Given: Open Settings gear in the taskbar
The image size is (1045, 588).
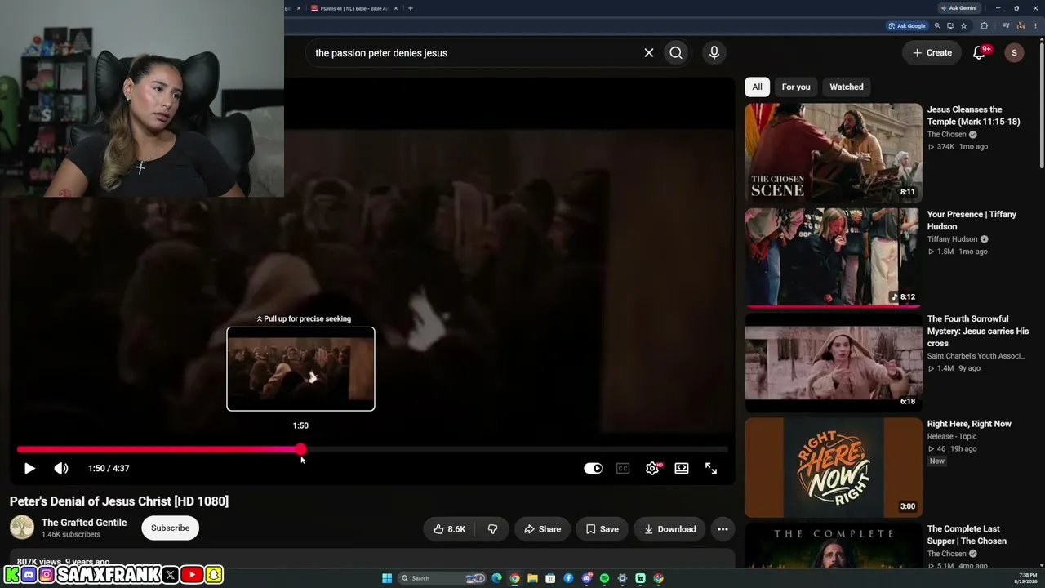Looking at the screenshot, I should [622, 578].
